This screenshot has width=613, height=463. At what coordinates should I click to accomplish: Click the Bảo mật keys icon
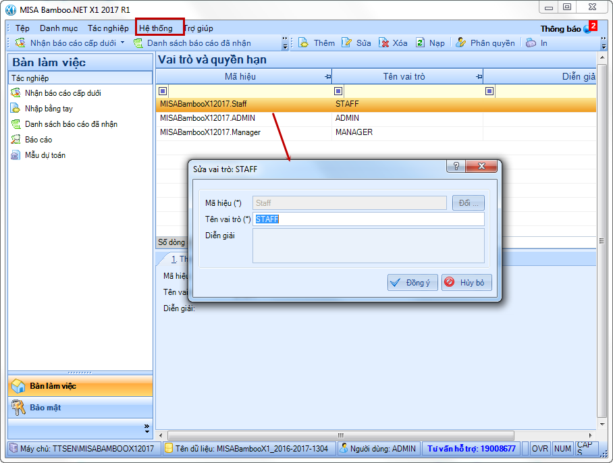[18, 408]
